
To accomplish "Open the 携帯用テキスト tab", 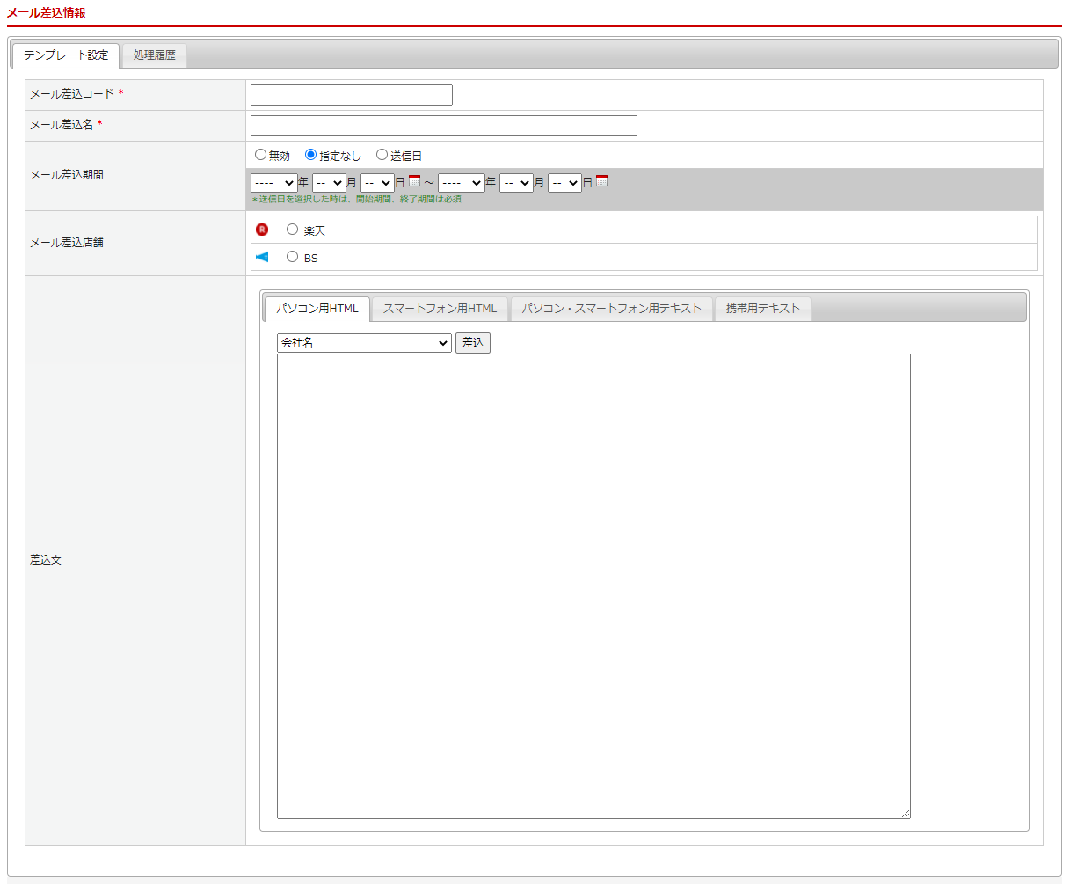I will (762, 309).
